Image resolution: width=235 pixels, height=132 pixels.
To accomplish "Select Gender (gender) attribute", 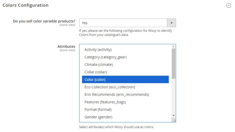I will (98, 117).
